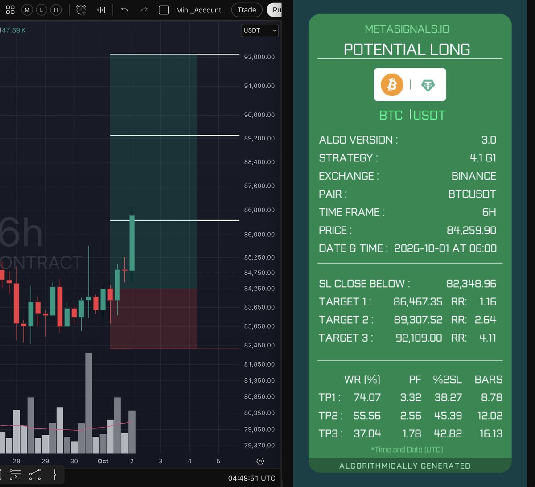Expand the USDT currency dropdown

pos(260,30)
